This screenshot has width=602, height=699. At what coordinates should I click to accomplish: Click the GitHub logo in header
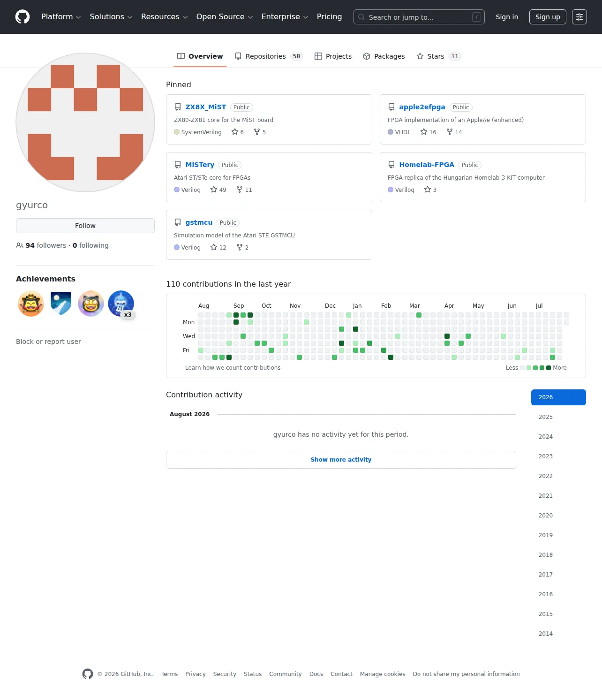[23, 17]
